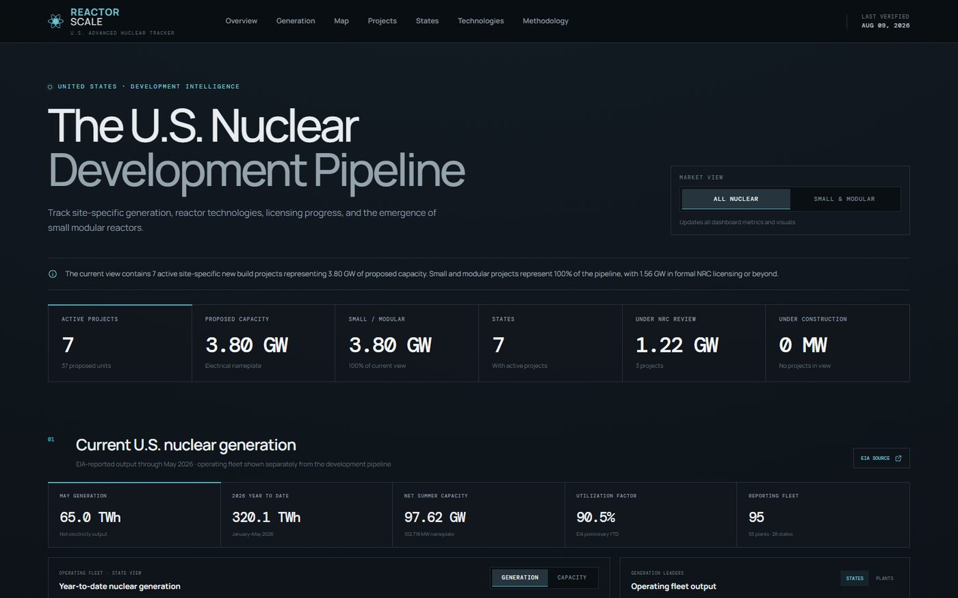Click the Under Construction 0 MW card
The width and height of the screenshot is (958, 598).
click(838, 343)
